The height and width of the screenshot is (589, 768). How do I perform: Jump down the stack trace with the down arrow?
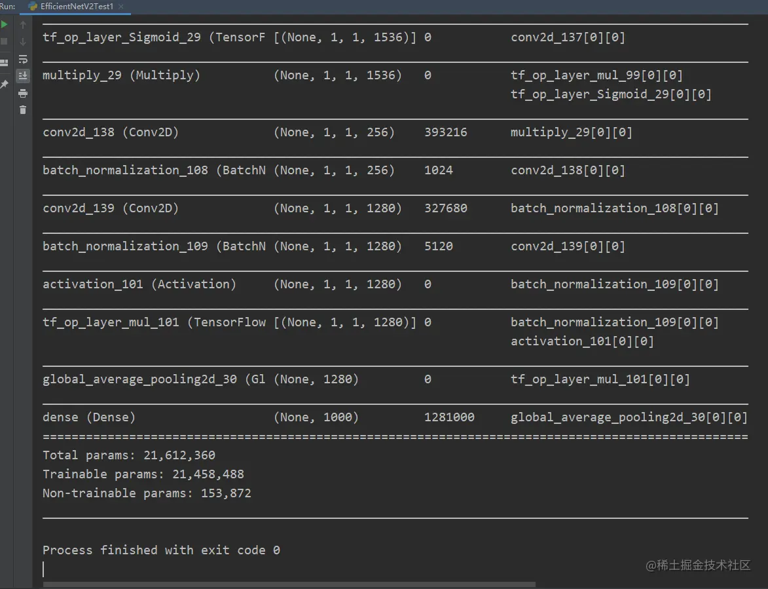click(x=22, y=42)
